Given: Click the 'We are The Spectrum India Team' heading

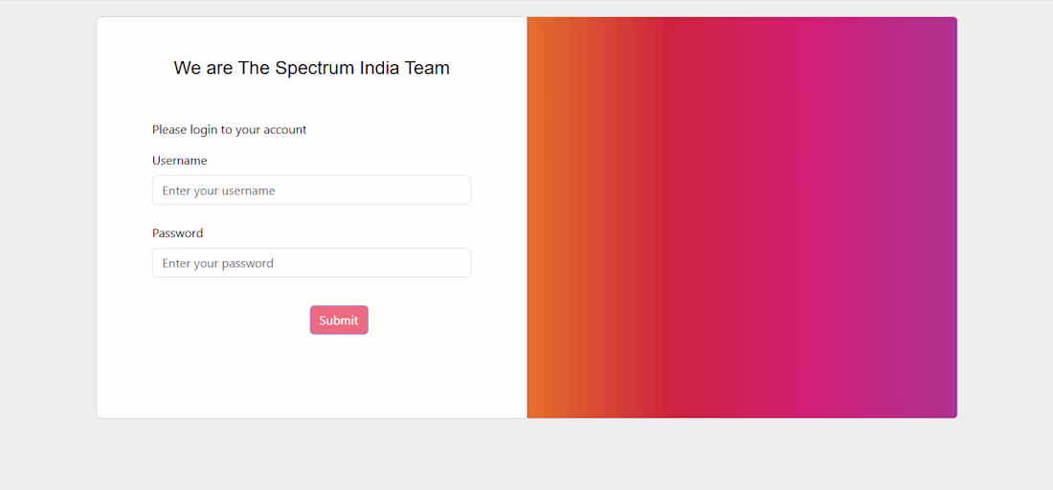Looking at the screenshot, I should coord(312,68).
